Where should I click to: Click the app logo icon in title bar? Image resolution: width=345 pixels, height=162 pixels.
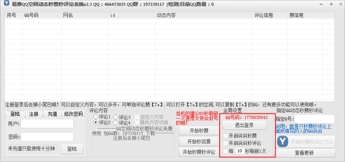click(7, 3)
